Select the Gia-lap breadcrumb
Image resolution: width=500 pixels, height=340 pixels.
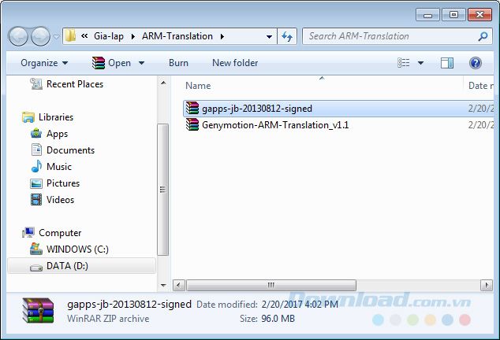pos(109,36)
